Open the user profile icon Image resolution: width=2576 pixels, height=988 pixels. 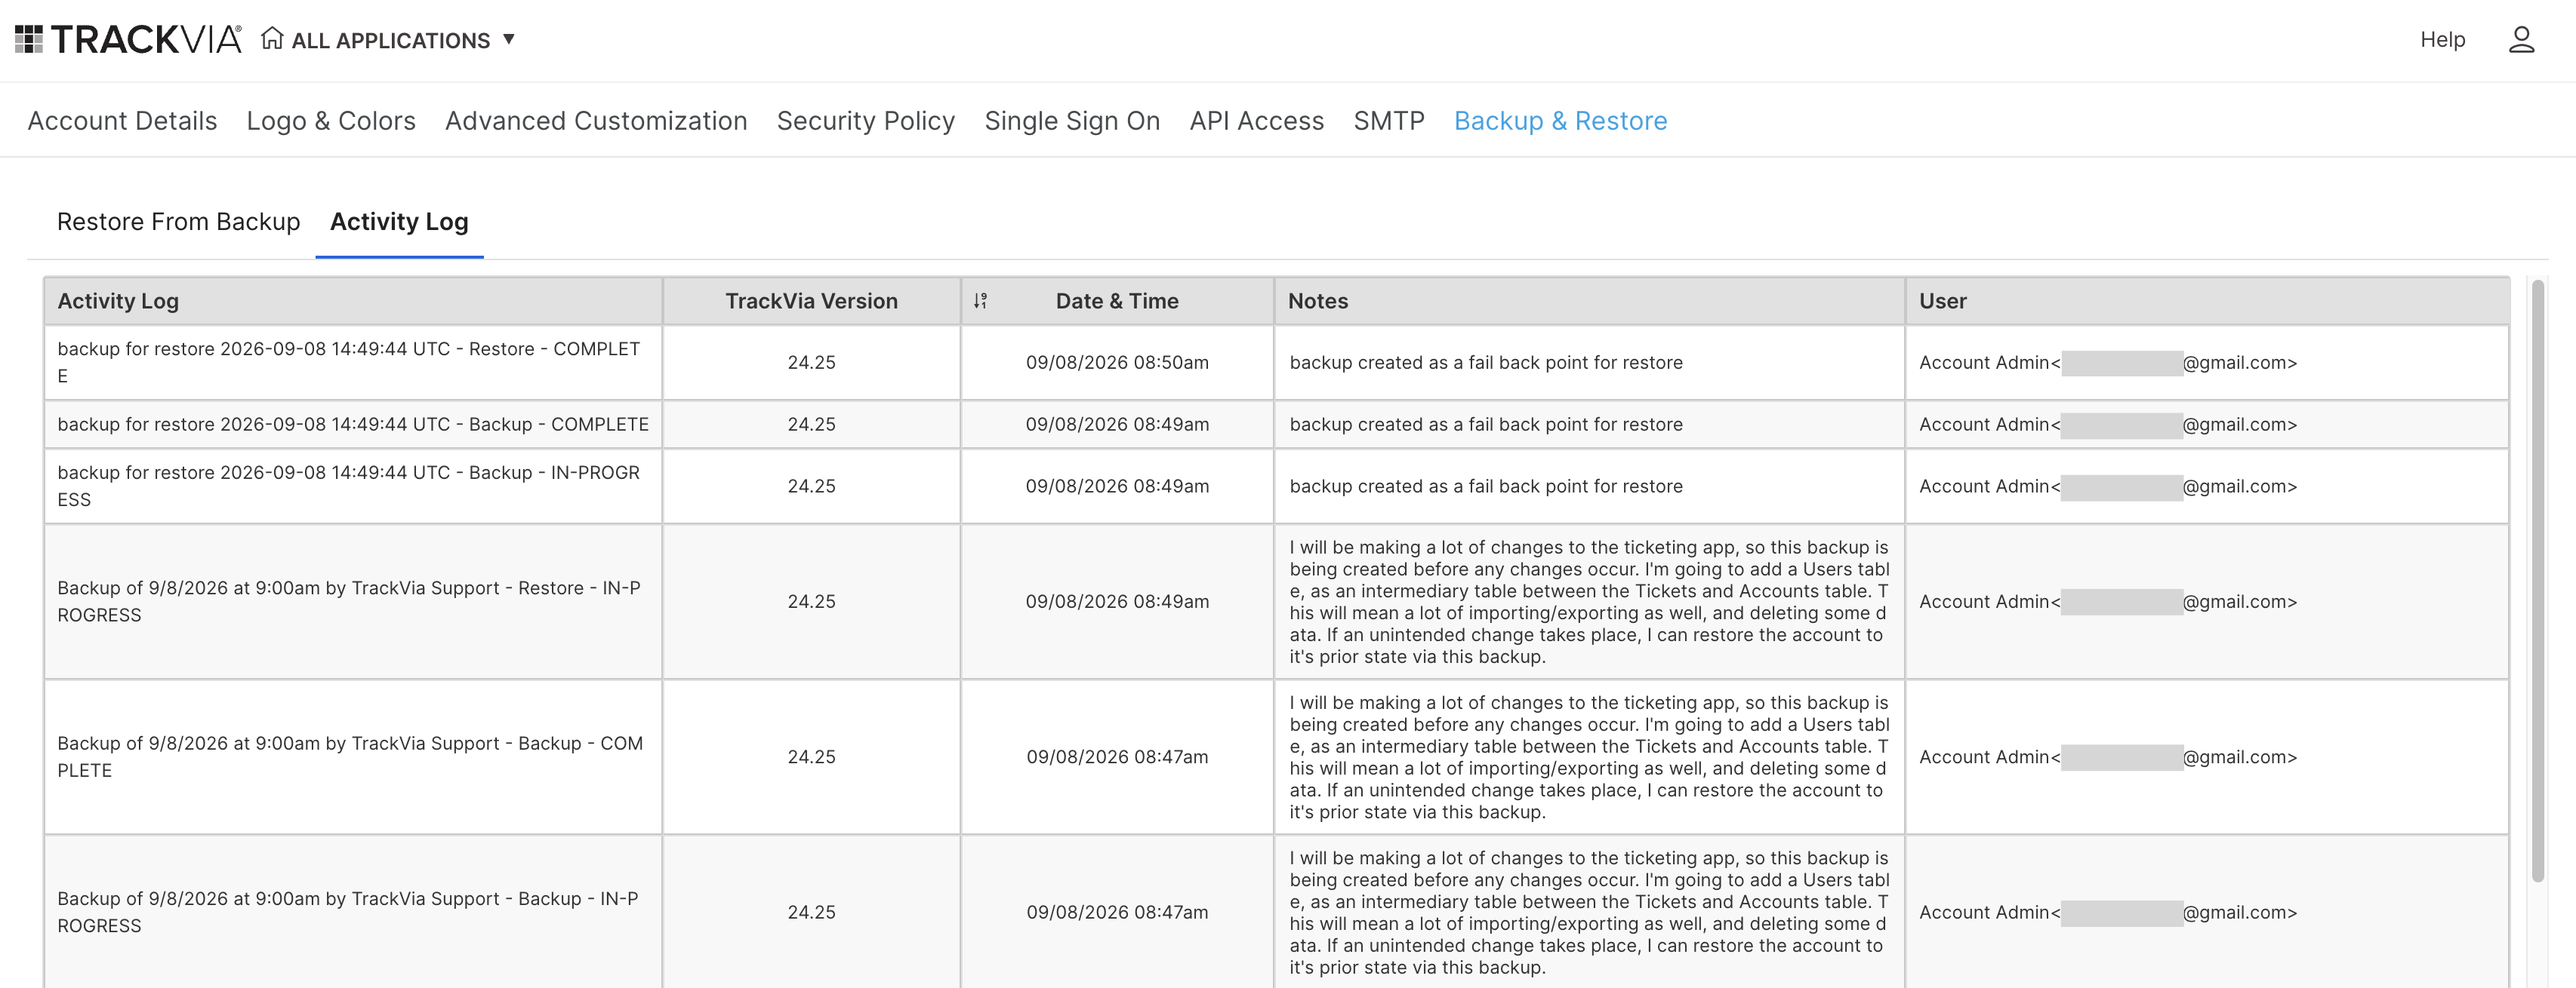pyautogui.click(x=2521, y=40)
